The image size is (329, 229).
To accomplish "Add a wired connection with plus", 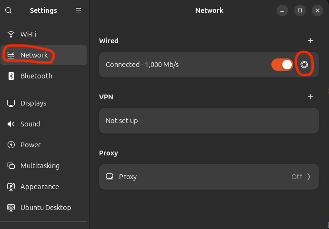I will 310,40.
